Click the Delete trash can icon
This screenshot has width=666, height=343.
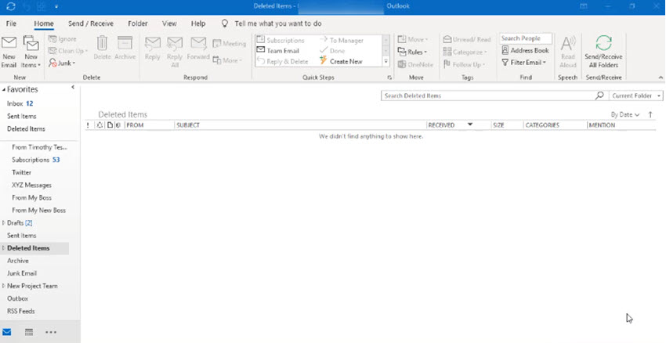[x=102, y=49]
